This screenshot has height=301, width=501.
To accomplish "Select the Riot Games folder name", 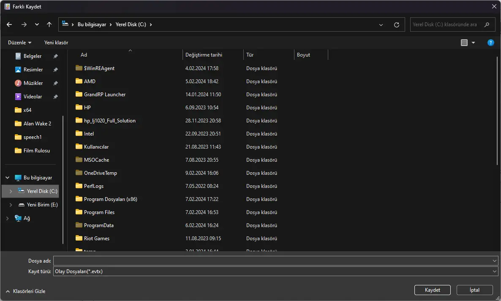I will 97,239.
